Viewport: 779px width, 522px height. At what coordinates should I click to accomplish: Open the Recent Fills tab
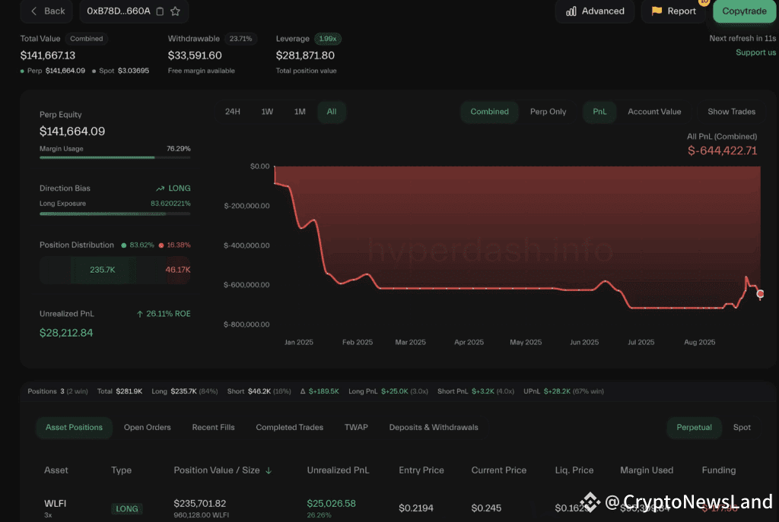pyautogui.click(x=213, y=427)
